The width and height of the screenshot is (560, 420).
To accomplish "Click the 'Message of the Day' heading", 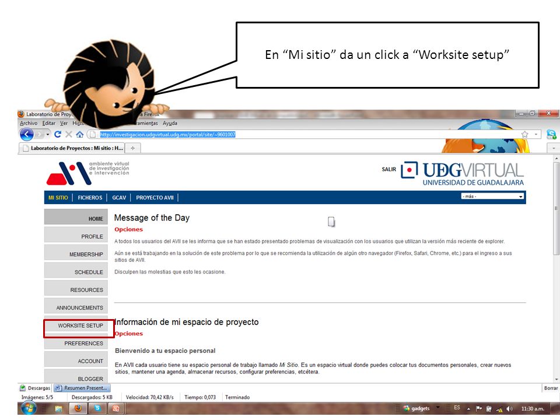I will [x=152, y=218].
